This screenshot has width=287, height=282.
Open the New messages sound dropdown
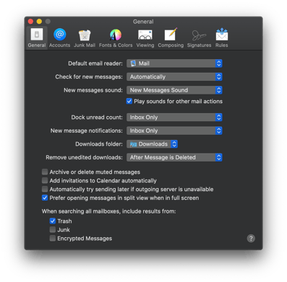[174, 90]
